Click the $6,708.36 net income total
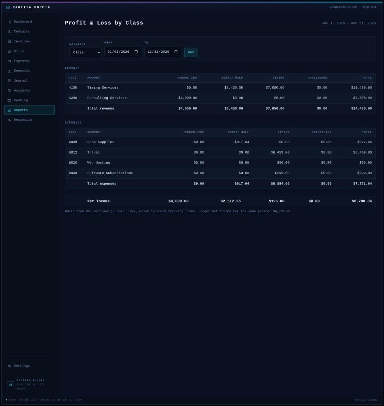Image resolution: width=384 pixels, height=406 pixels. 362,201
